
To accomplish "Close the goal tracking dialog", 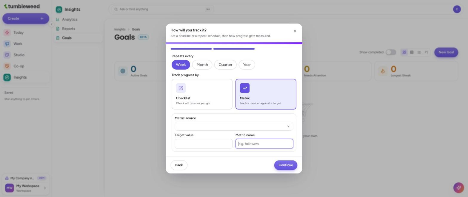I will point(295,31).
